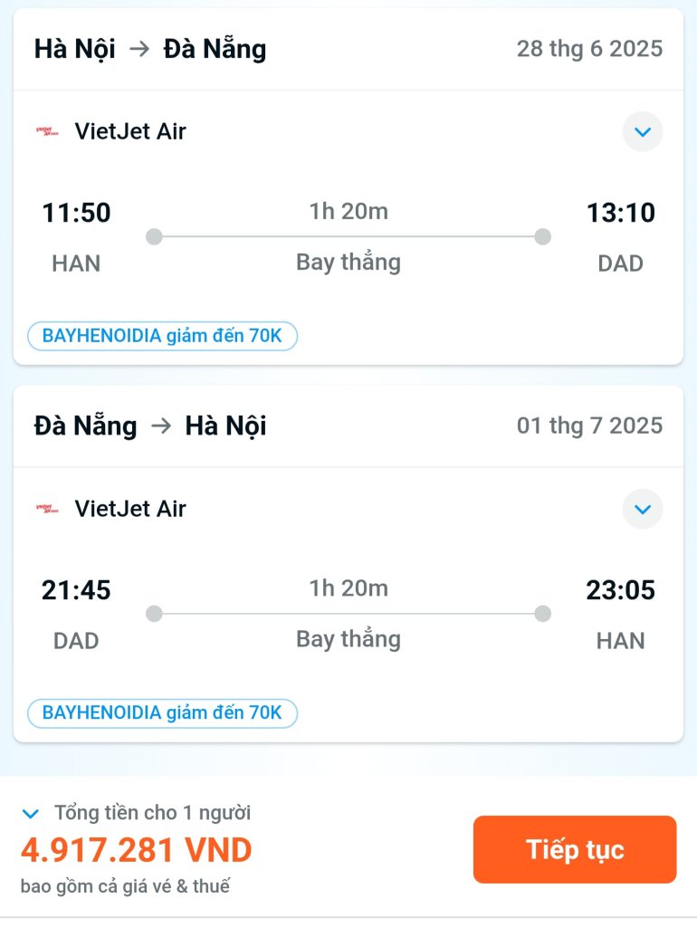Click the arrow between Đà Nẵng and Hà Nội
The image size is (697, 927).
(x=161, y=425)
